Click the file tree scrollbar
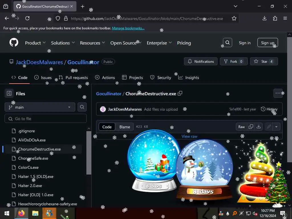This screenshot has width=292, height=219. (89, 153)
